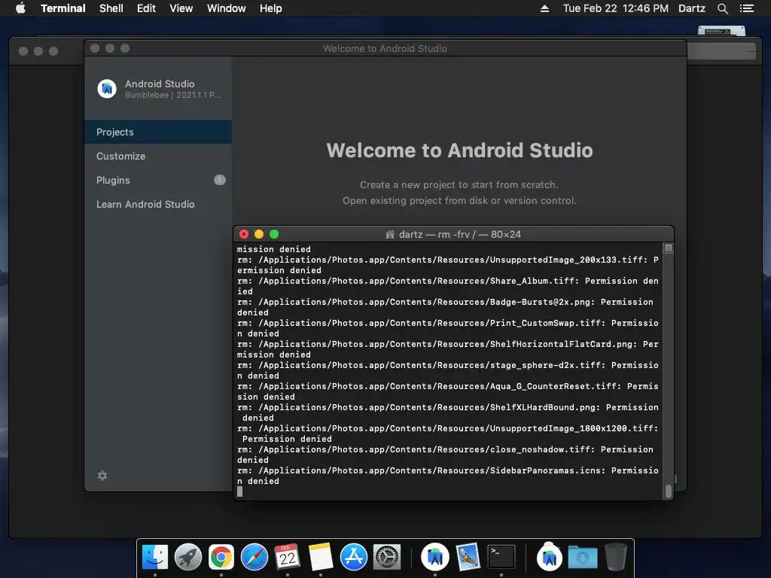Open Google Chrome in the Dock
771x578 pixels.
click(x=221, y=558)
